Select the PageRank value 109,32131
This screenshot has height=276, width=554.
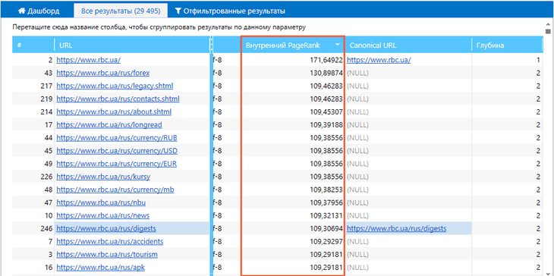tap(326, 215)
